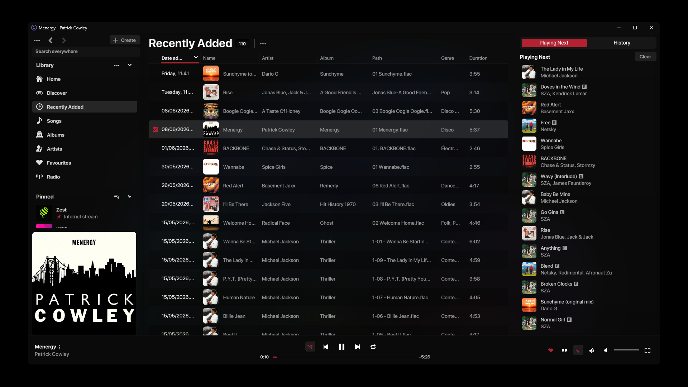Collapse the Pinned section
688x387 pixels.
[x=130, y=197]
